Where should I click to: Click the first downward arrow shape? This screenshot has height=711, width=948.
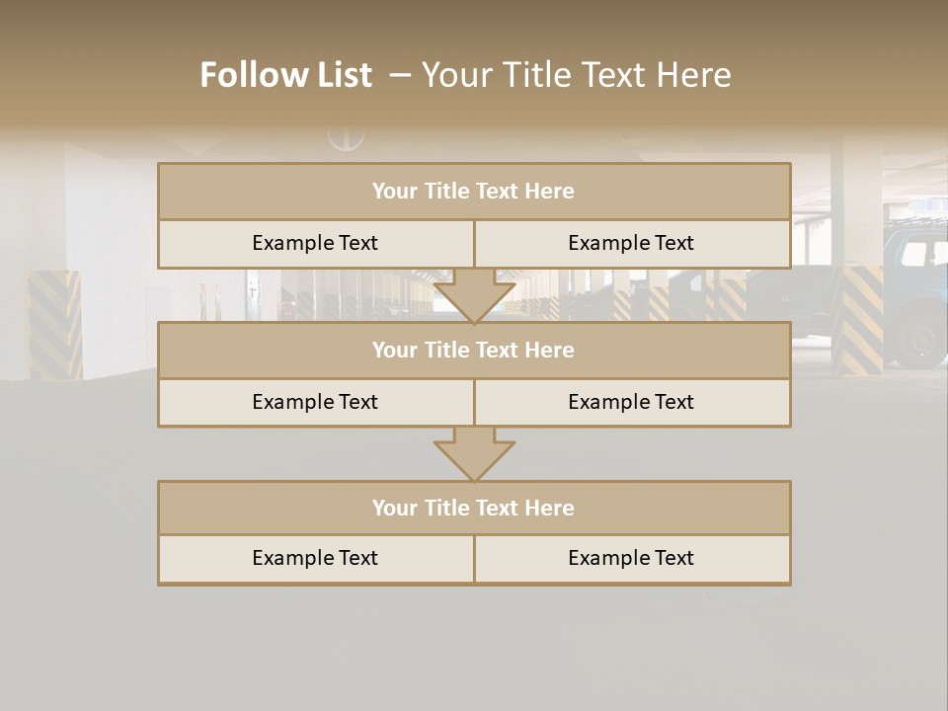pyautogui.click(x=474, y=294)
